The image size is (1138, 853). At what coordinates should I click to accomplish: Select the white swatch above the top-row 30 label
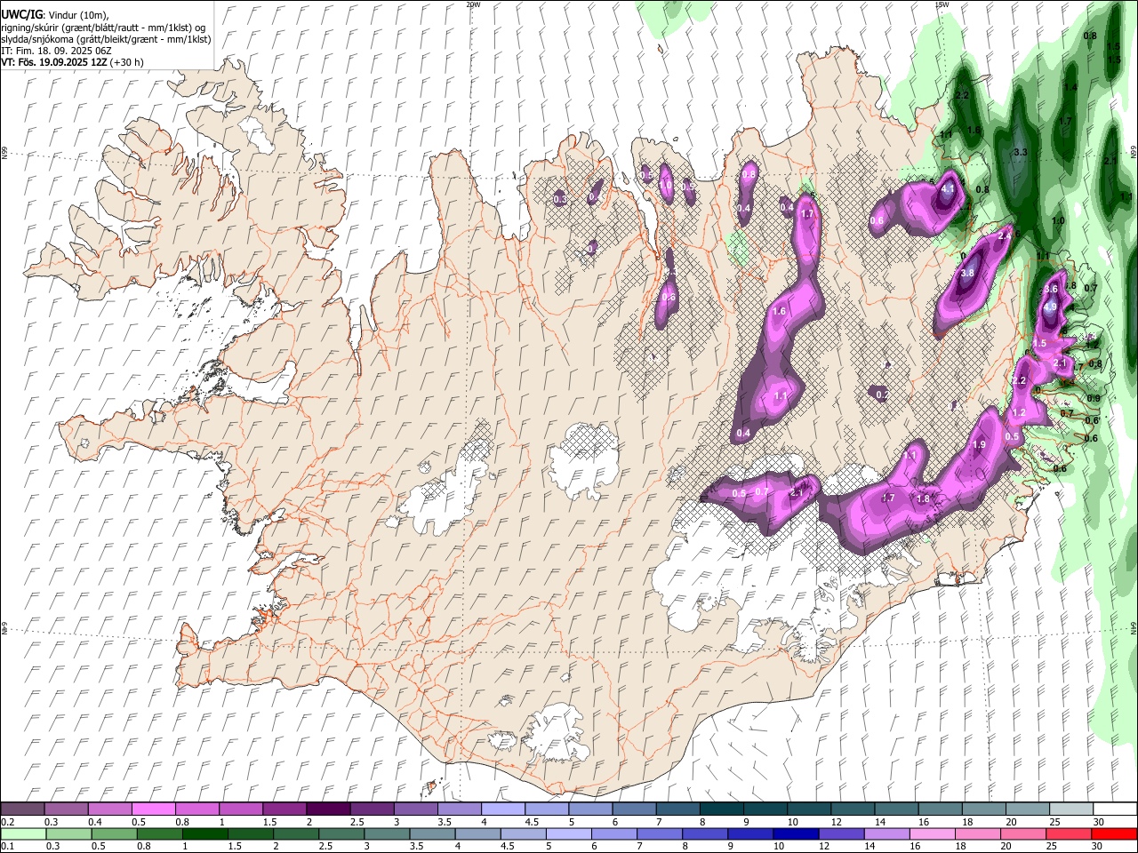[1115, 809]
